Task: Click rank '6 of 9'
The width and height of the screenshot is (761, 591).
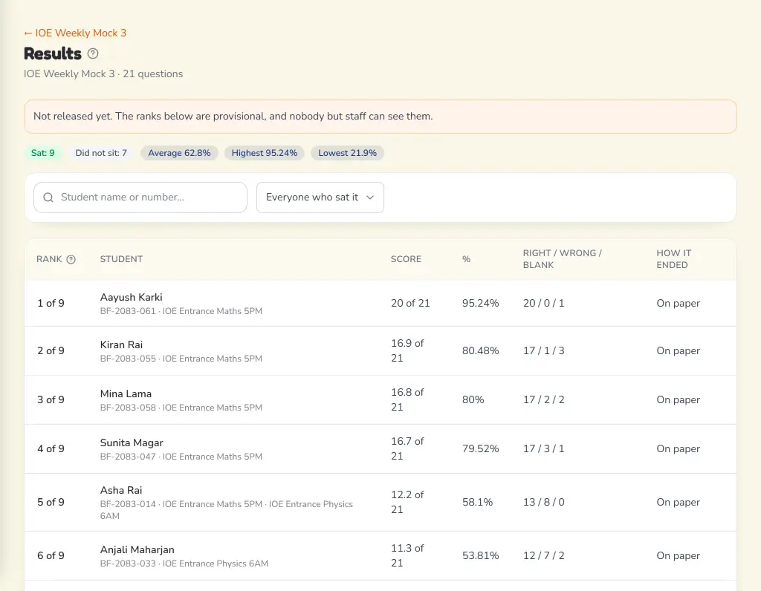Action: (x=51, y=555)
